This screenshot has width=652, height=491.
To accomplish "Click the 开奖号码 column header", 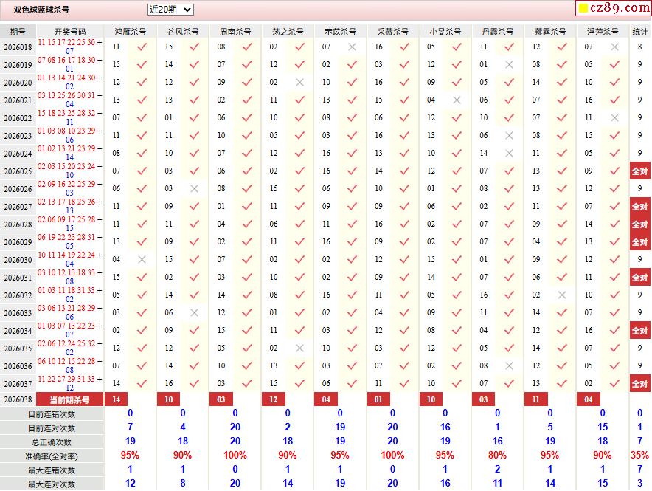I will tap(70, 32).
